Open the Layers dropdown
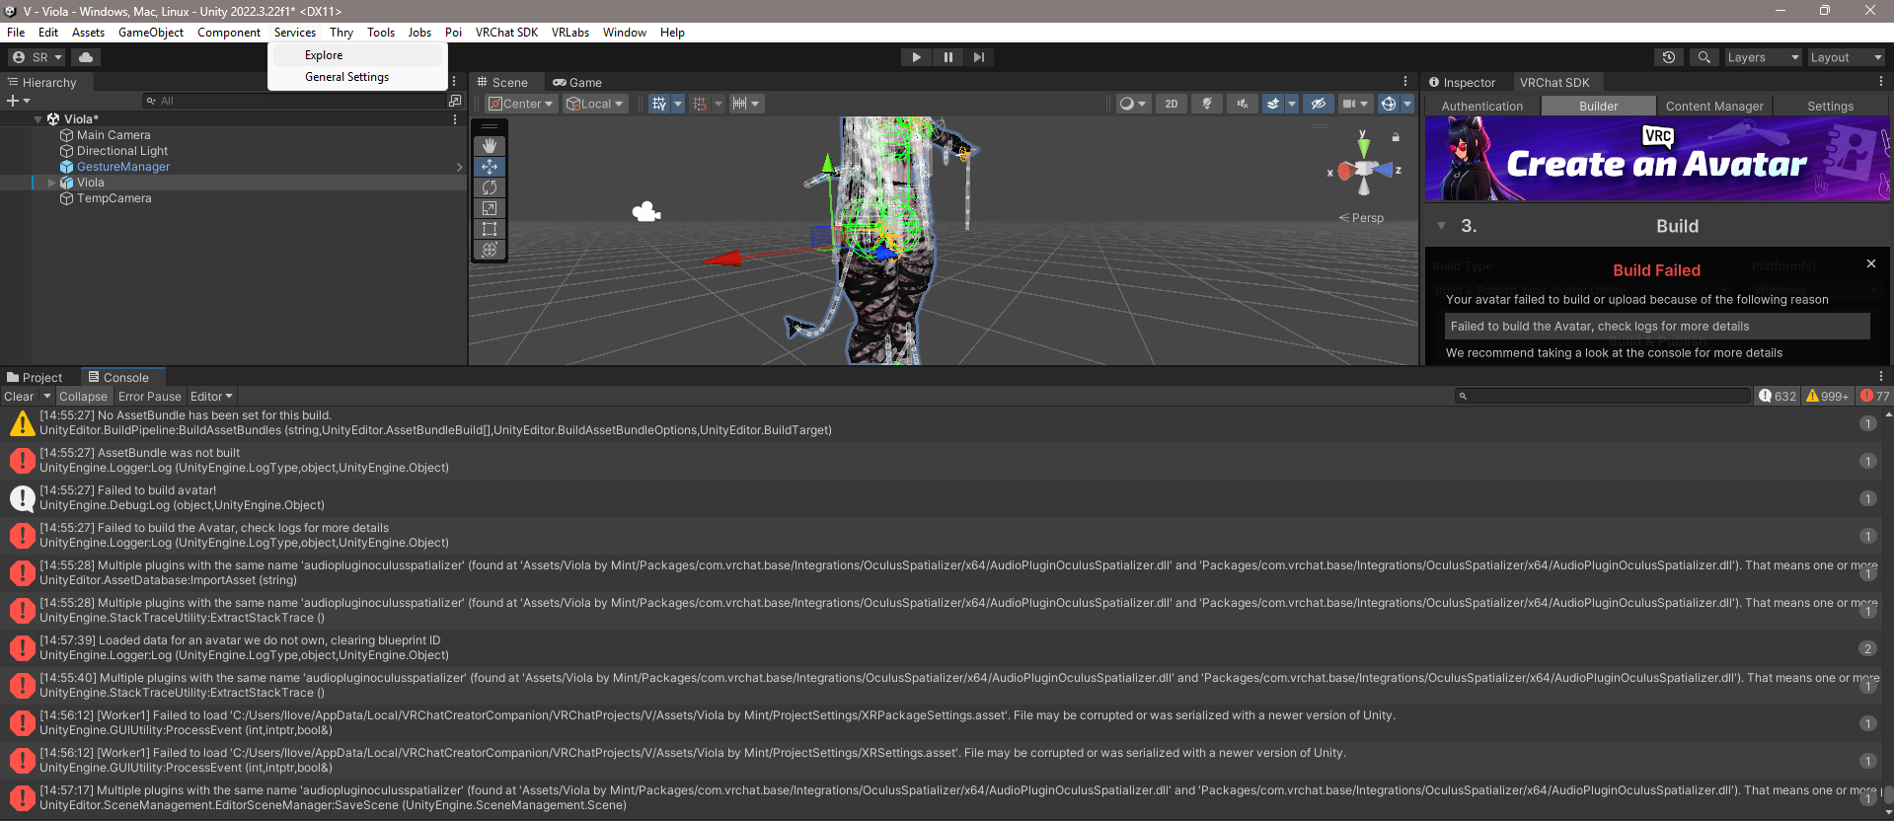Viewport: 1894px width, 821px height. click(x=1763, y=57)
